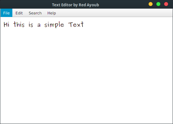173x124 pixels.
Task: Click the green maximize window button
Action: (x=158, y=4)
